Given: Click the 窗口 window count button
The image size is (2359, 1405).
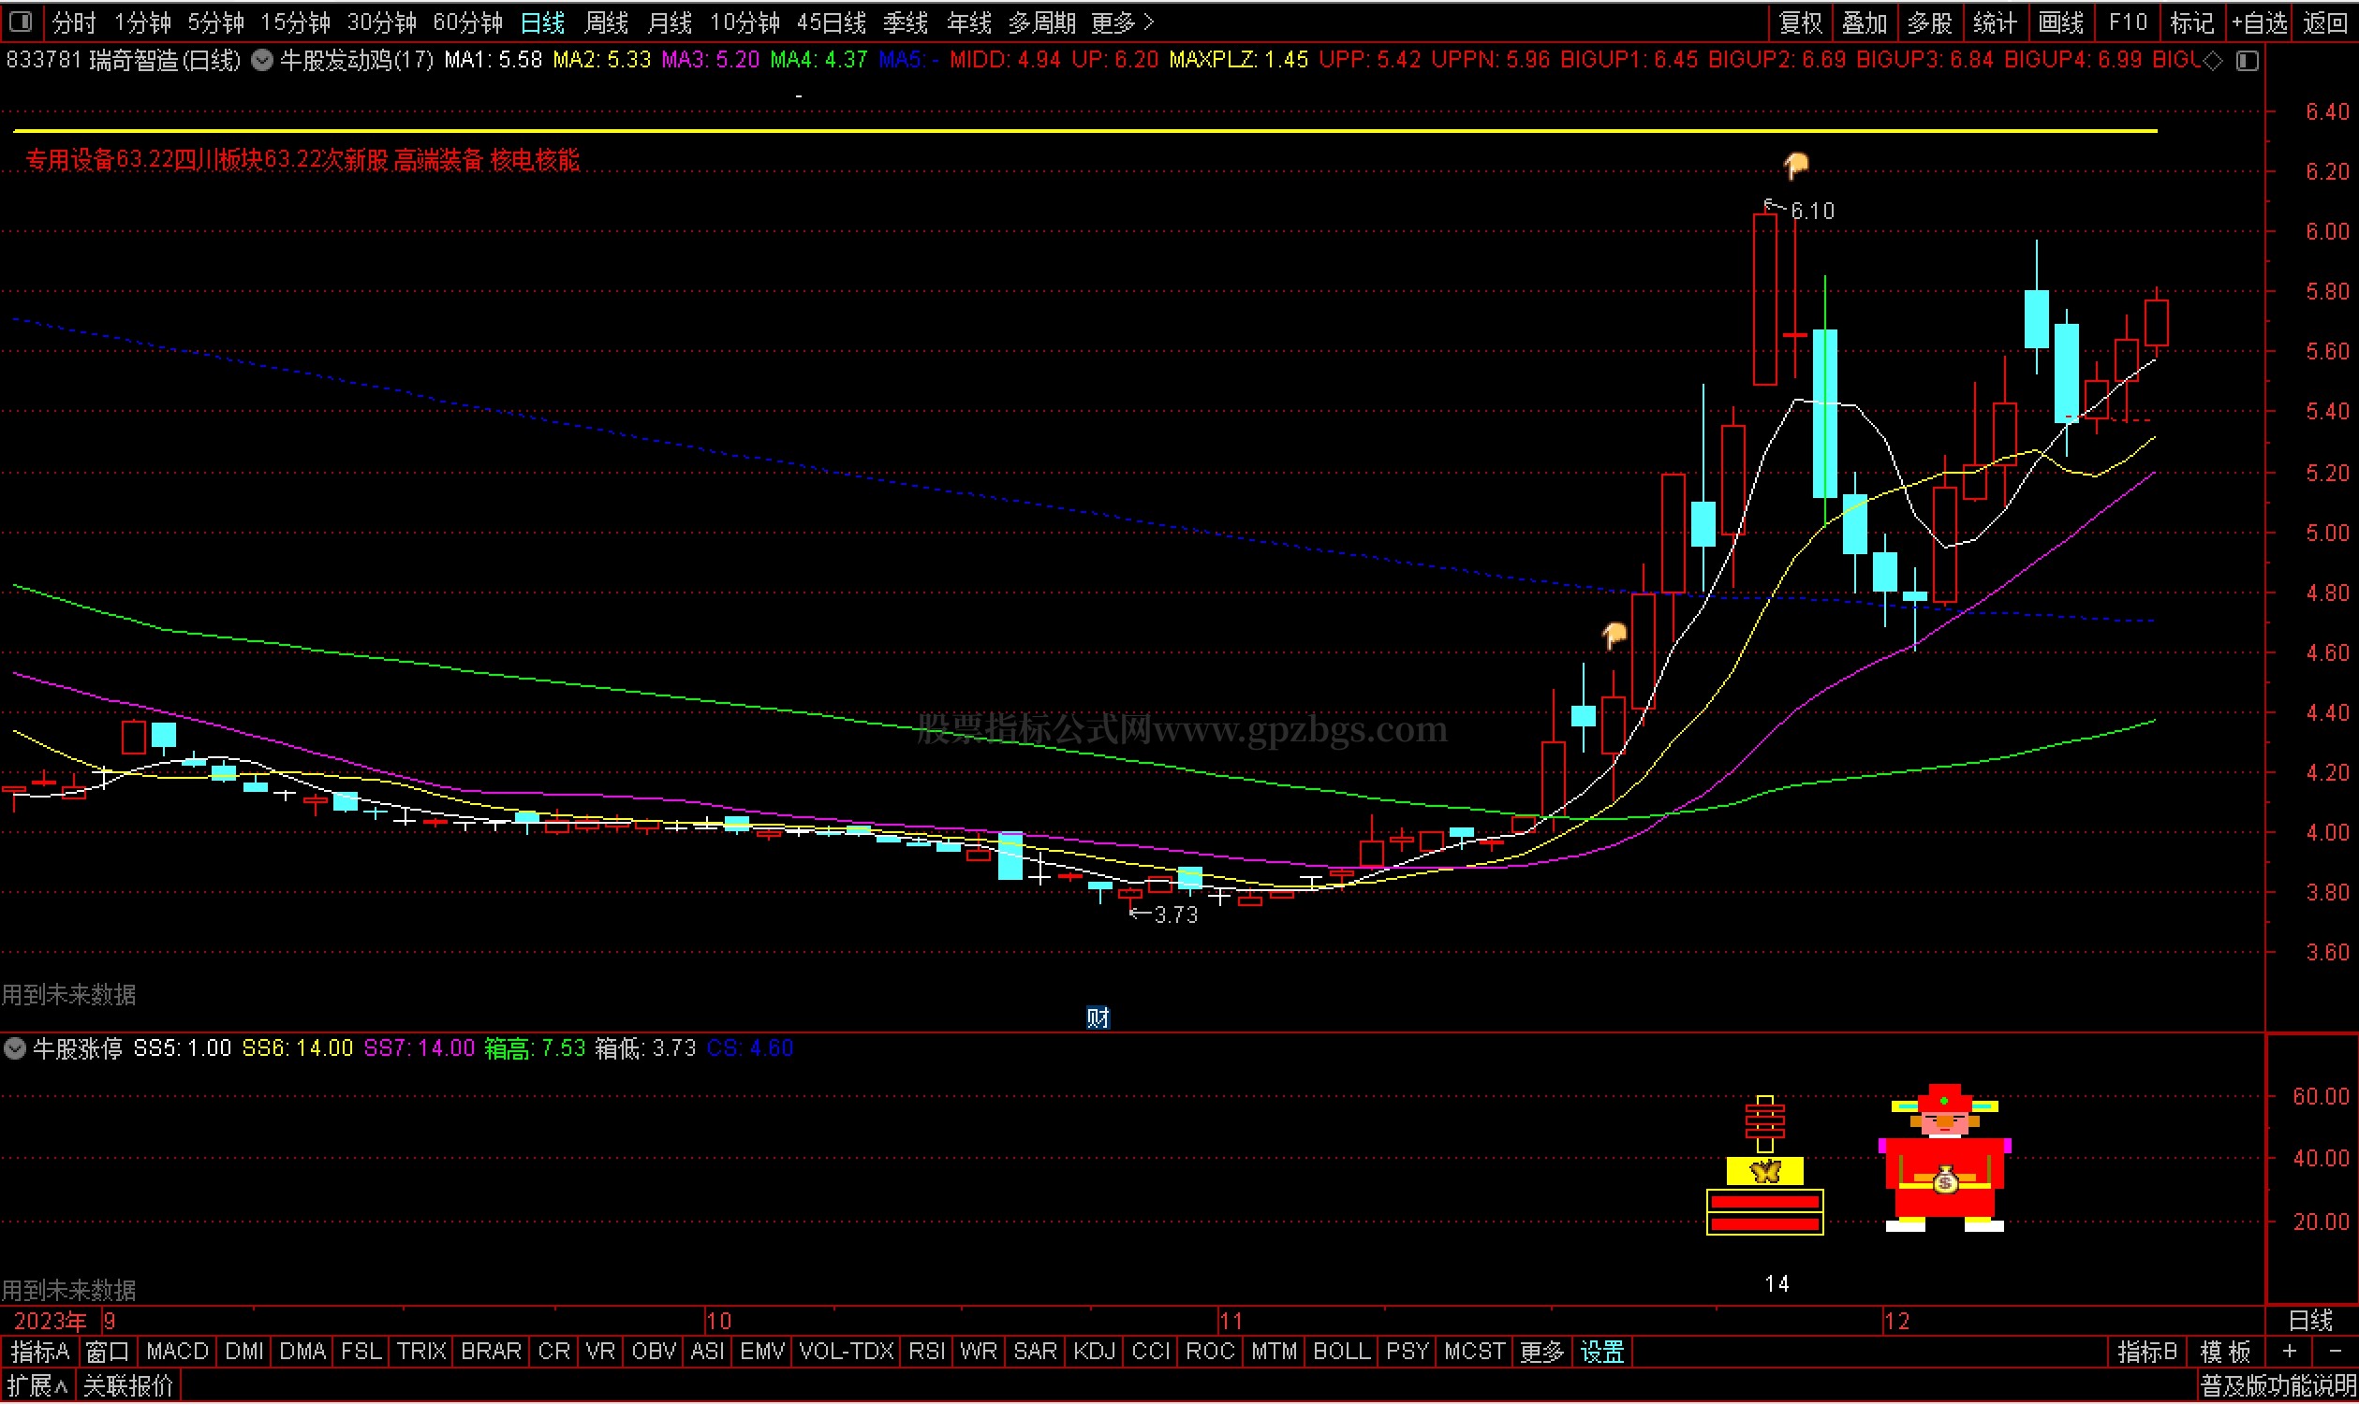Looking at the screenshot, I should [x=107, y=1353].
